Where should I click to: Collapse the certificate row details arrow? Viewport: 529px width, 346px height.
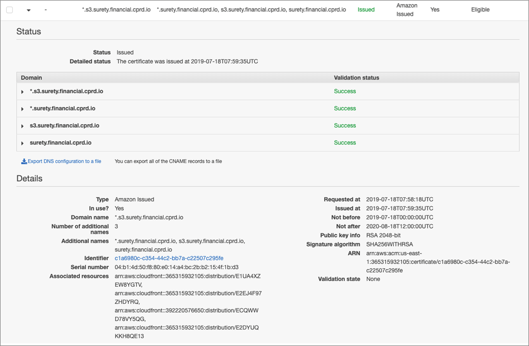(x=29, y=10)
